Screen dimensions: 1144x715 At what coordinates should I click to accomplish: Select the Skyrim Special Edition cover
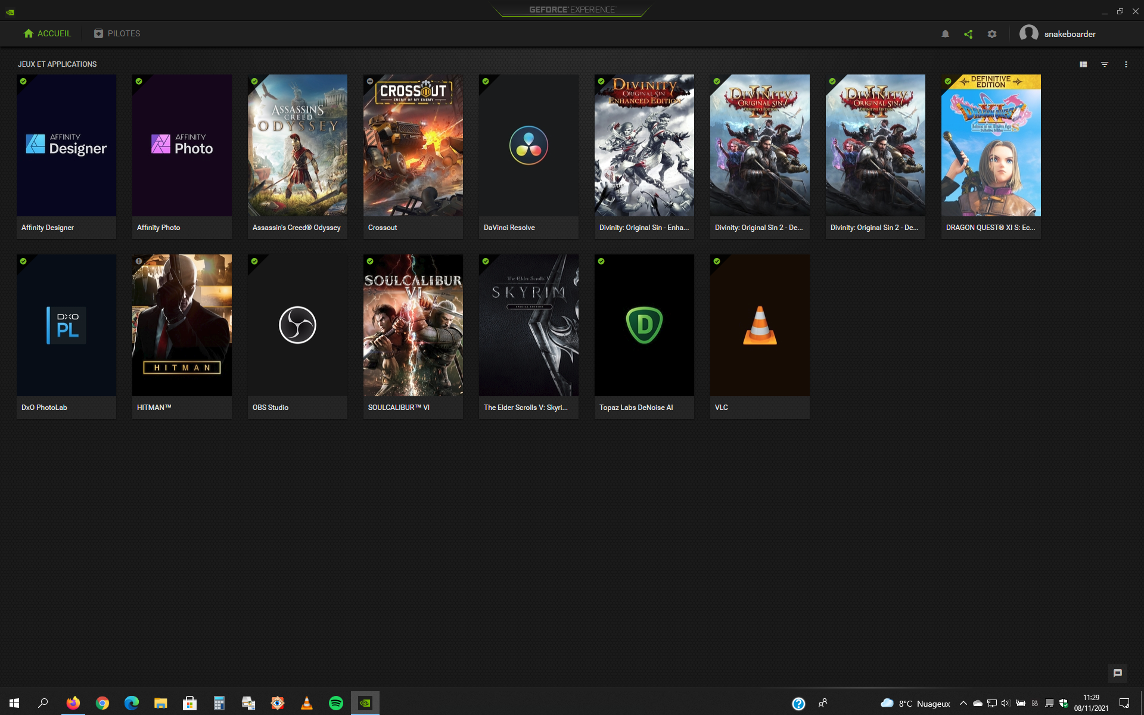(529, 325)
